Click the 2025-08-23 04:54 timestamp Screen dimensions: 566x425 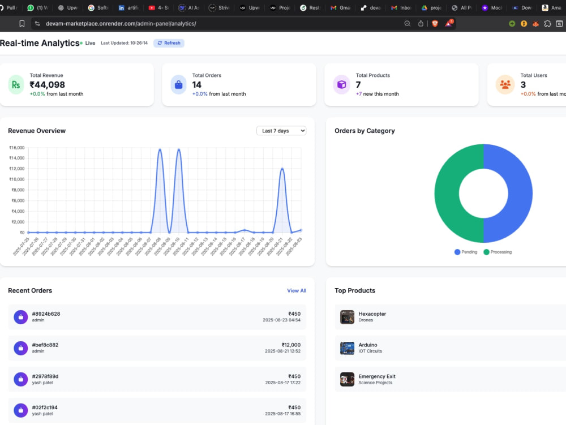point(281,320)
